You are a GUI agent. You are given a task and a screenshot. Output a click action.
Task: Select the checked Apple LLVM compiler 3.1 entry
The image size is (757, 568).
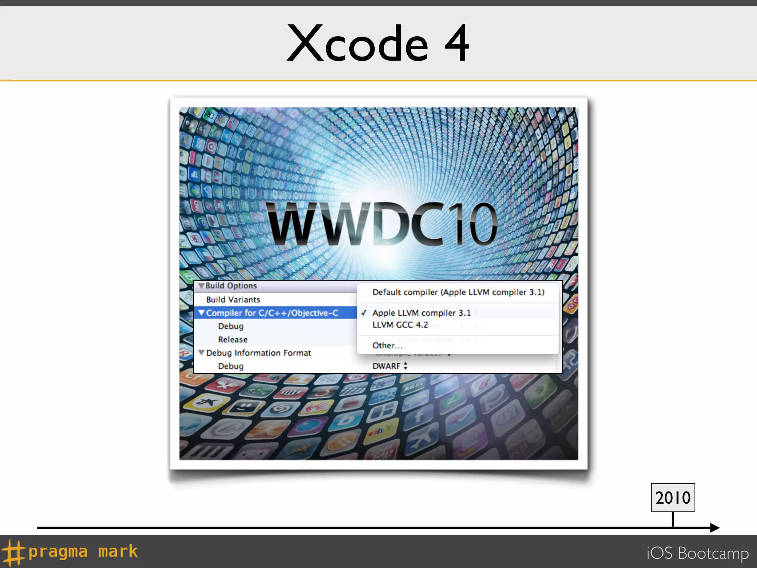pyautogui.click(x=458, y=313)
